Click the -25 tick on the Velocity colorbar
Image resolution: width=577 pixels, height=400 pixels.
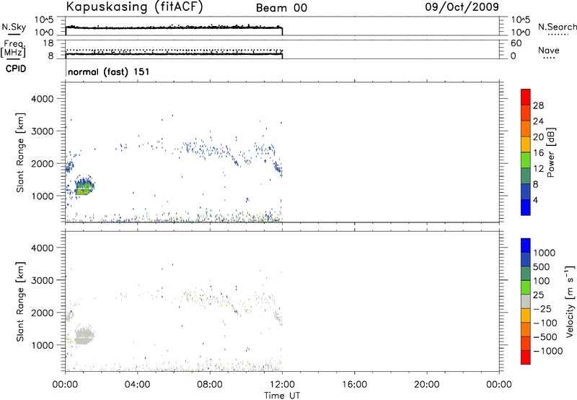542,309
